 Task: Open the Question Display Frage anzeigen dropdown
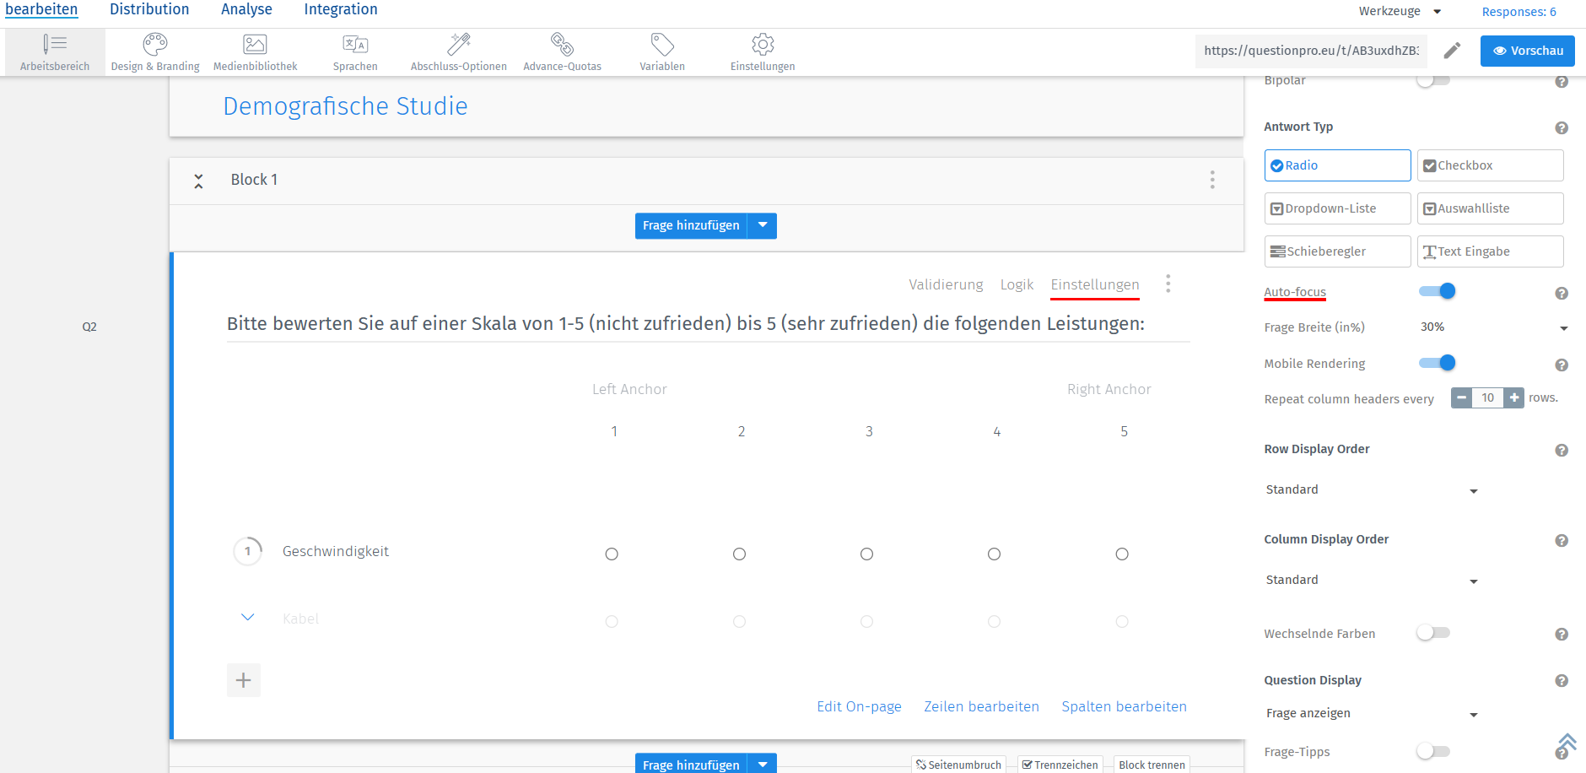pos(1372,714)
